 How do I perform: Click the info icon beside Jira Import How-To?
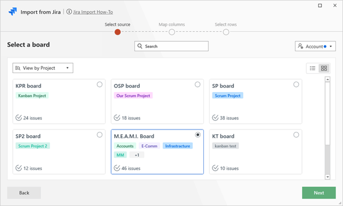point(69,11)
